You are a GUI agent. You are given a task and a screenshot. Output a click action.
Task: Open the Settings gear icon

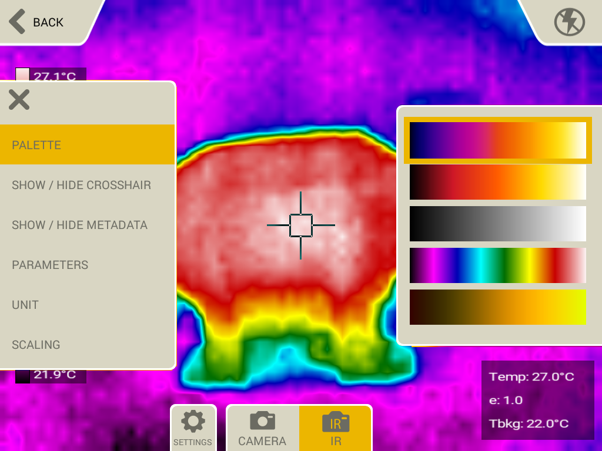click(x=193, y=428)
